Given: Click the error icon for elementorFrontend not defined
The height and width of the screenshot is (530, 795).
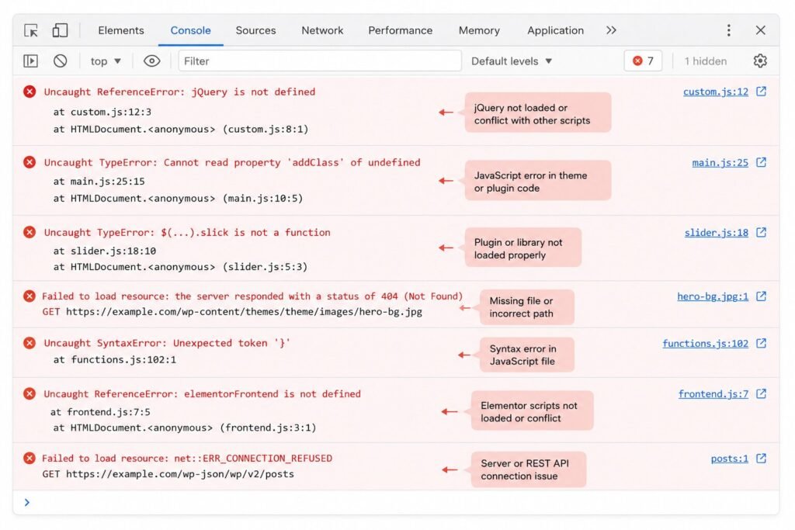Looking at the screenshot, I should [30, 393].
